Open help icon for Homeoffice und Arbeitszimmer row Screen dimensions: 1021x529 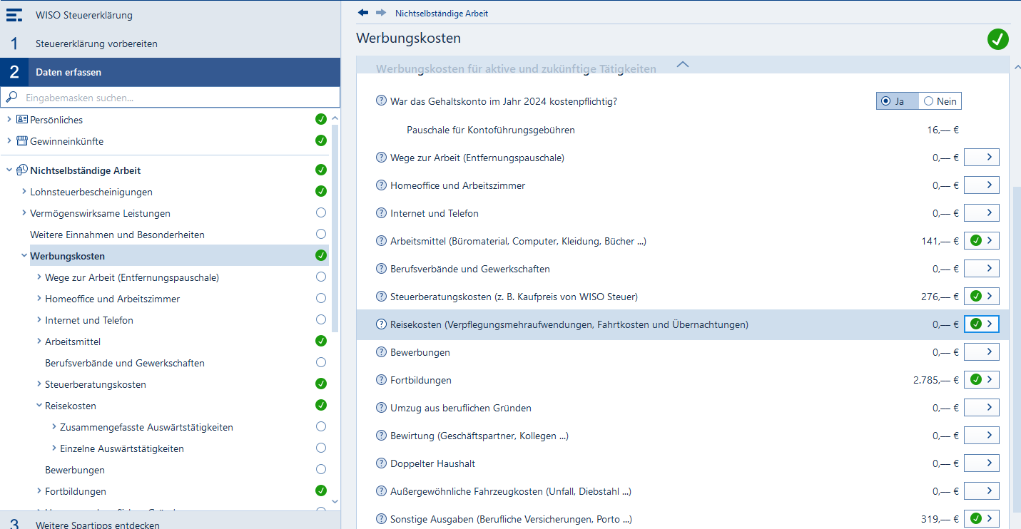(381, 185)
